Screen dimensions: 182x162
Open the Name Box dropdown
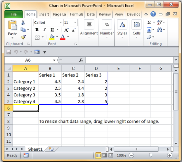[54, 60]
